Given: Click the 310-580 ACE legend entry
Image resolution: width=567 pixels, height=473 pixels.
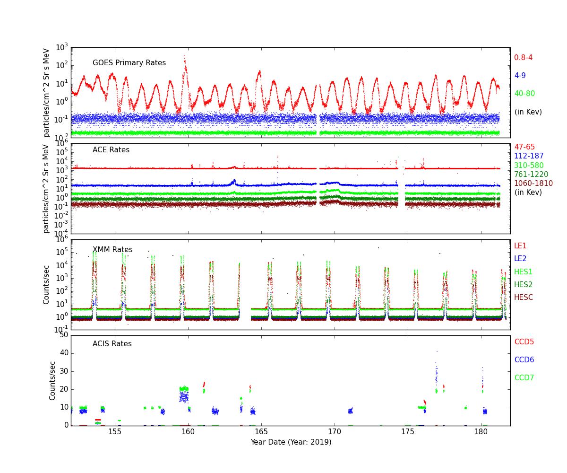Looking at the screenshot, I should pos(529,166).
